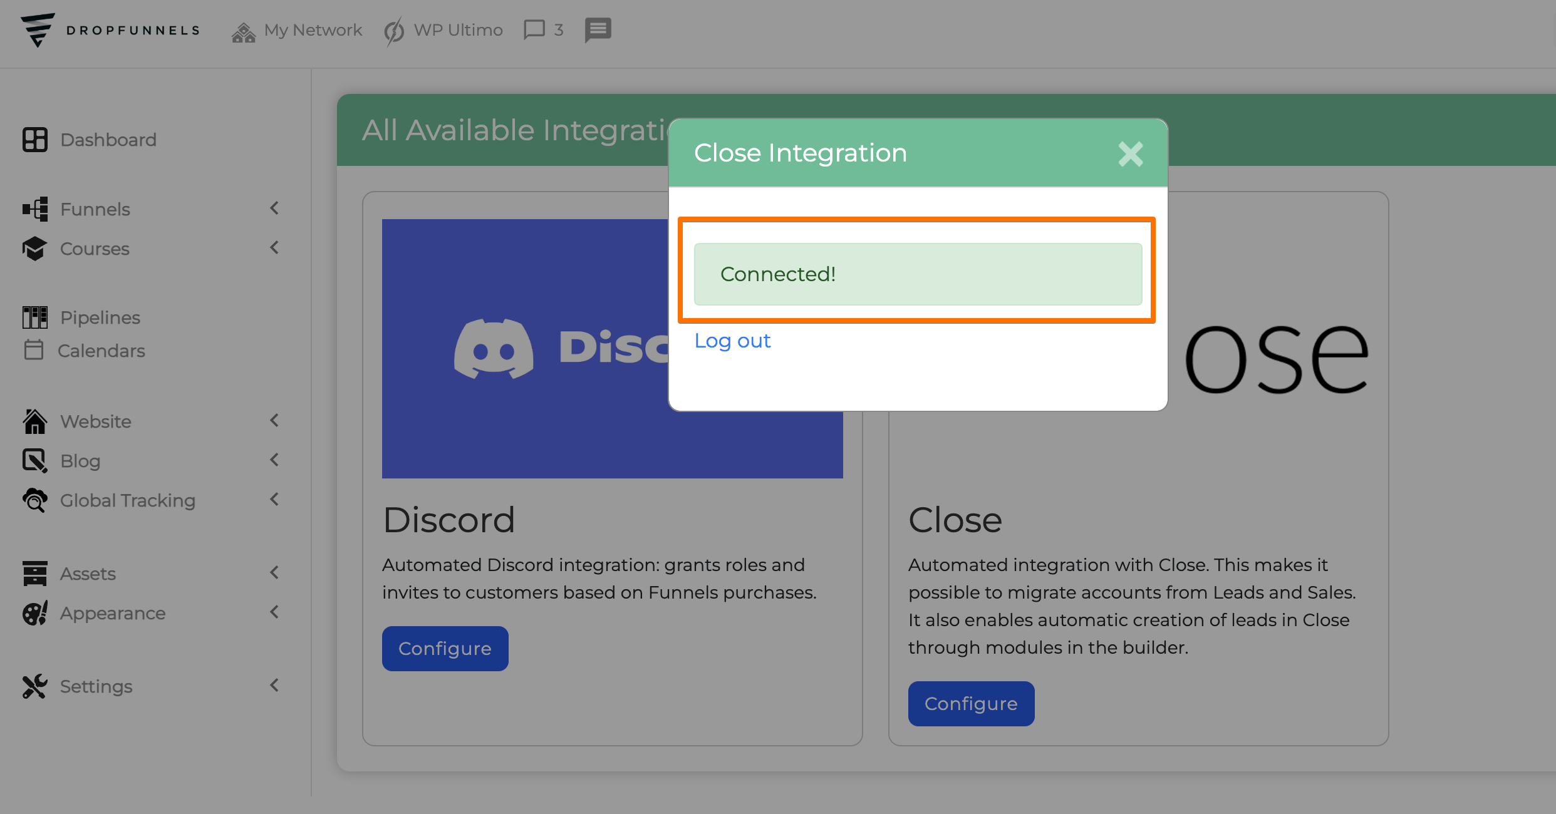Expand the Website submenu chevron
The image size is (1556, 814).
pyautogui.click(x=274, y=420)
